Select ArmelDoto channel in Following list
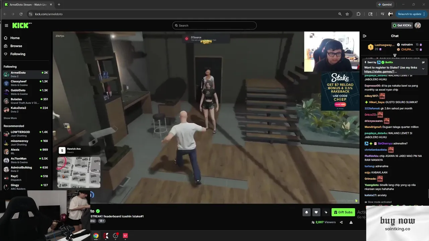The height and width of the screenshot is (241, 429). [26, 74]
